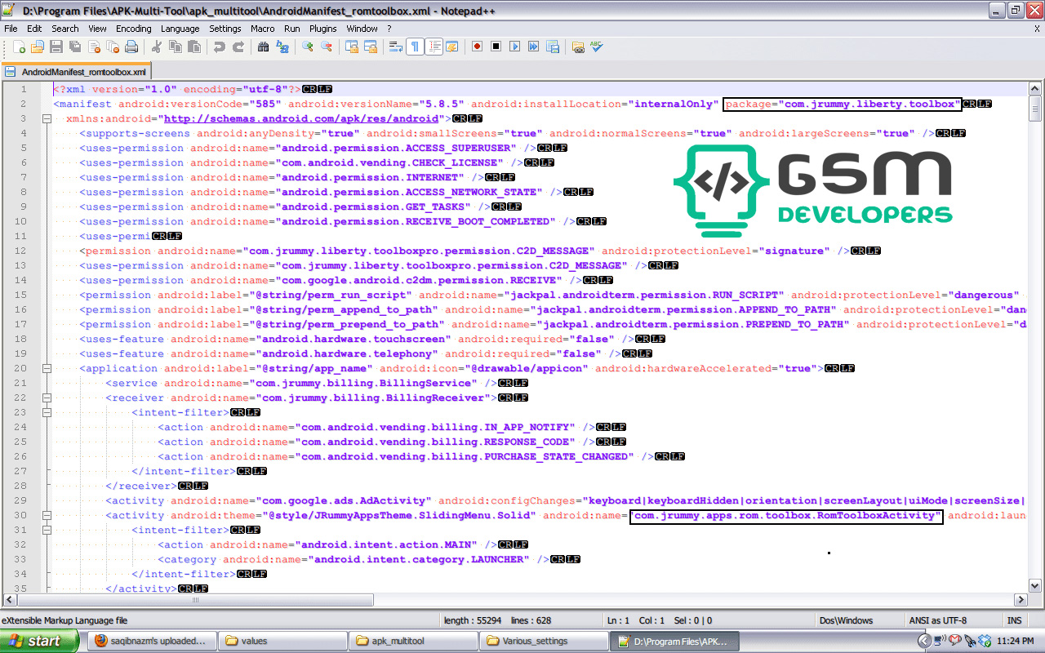Click the user defined language dialog icon

451,47
